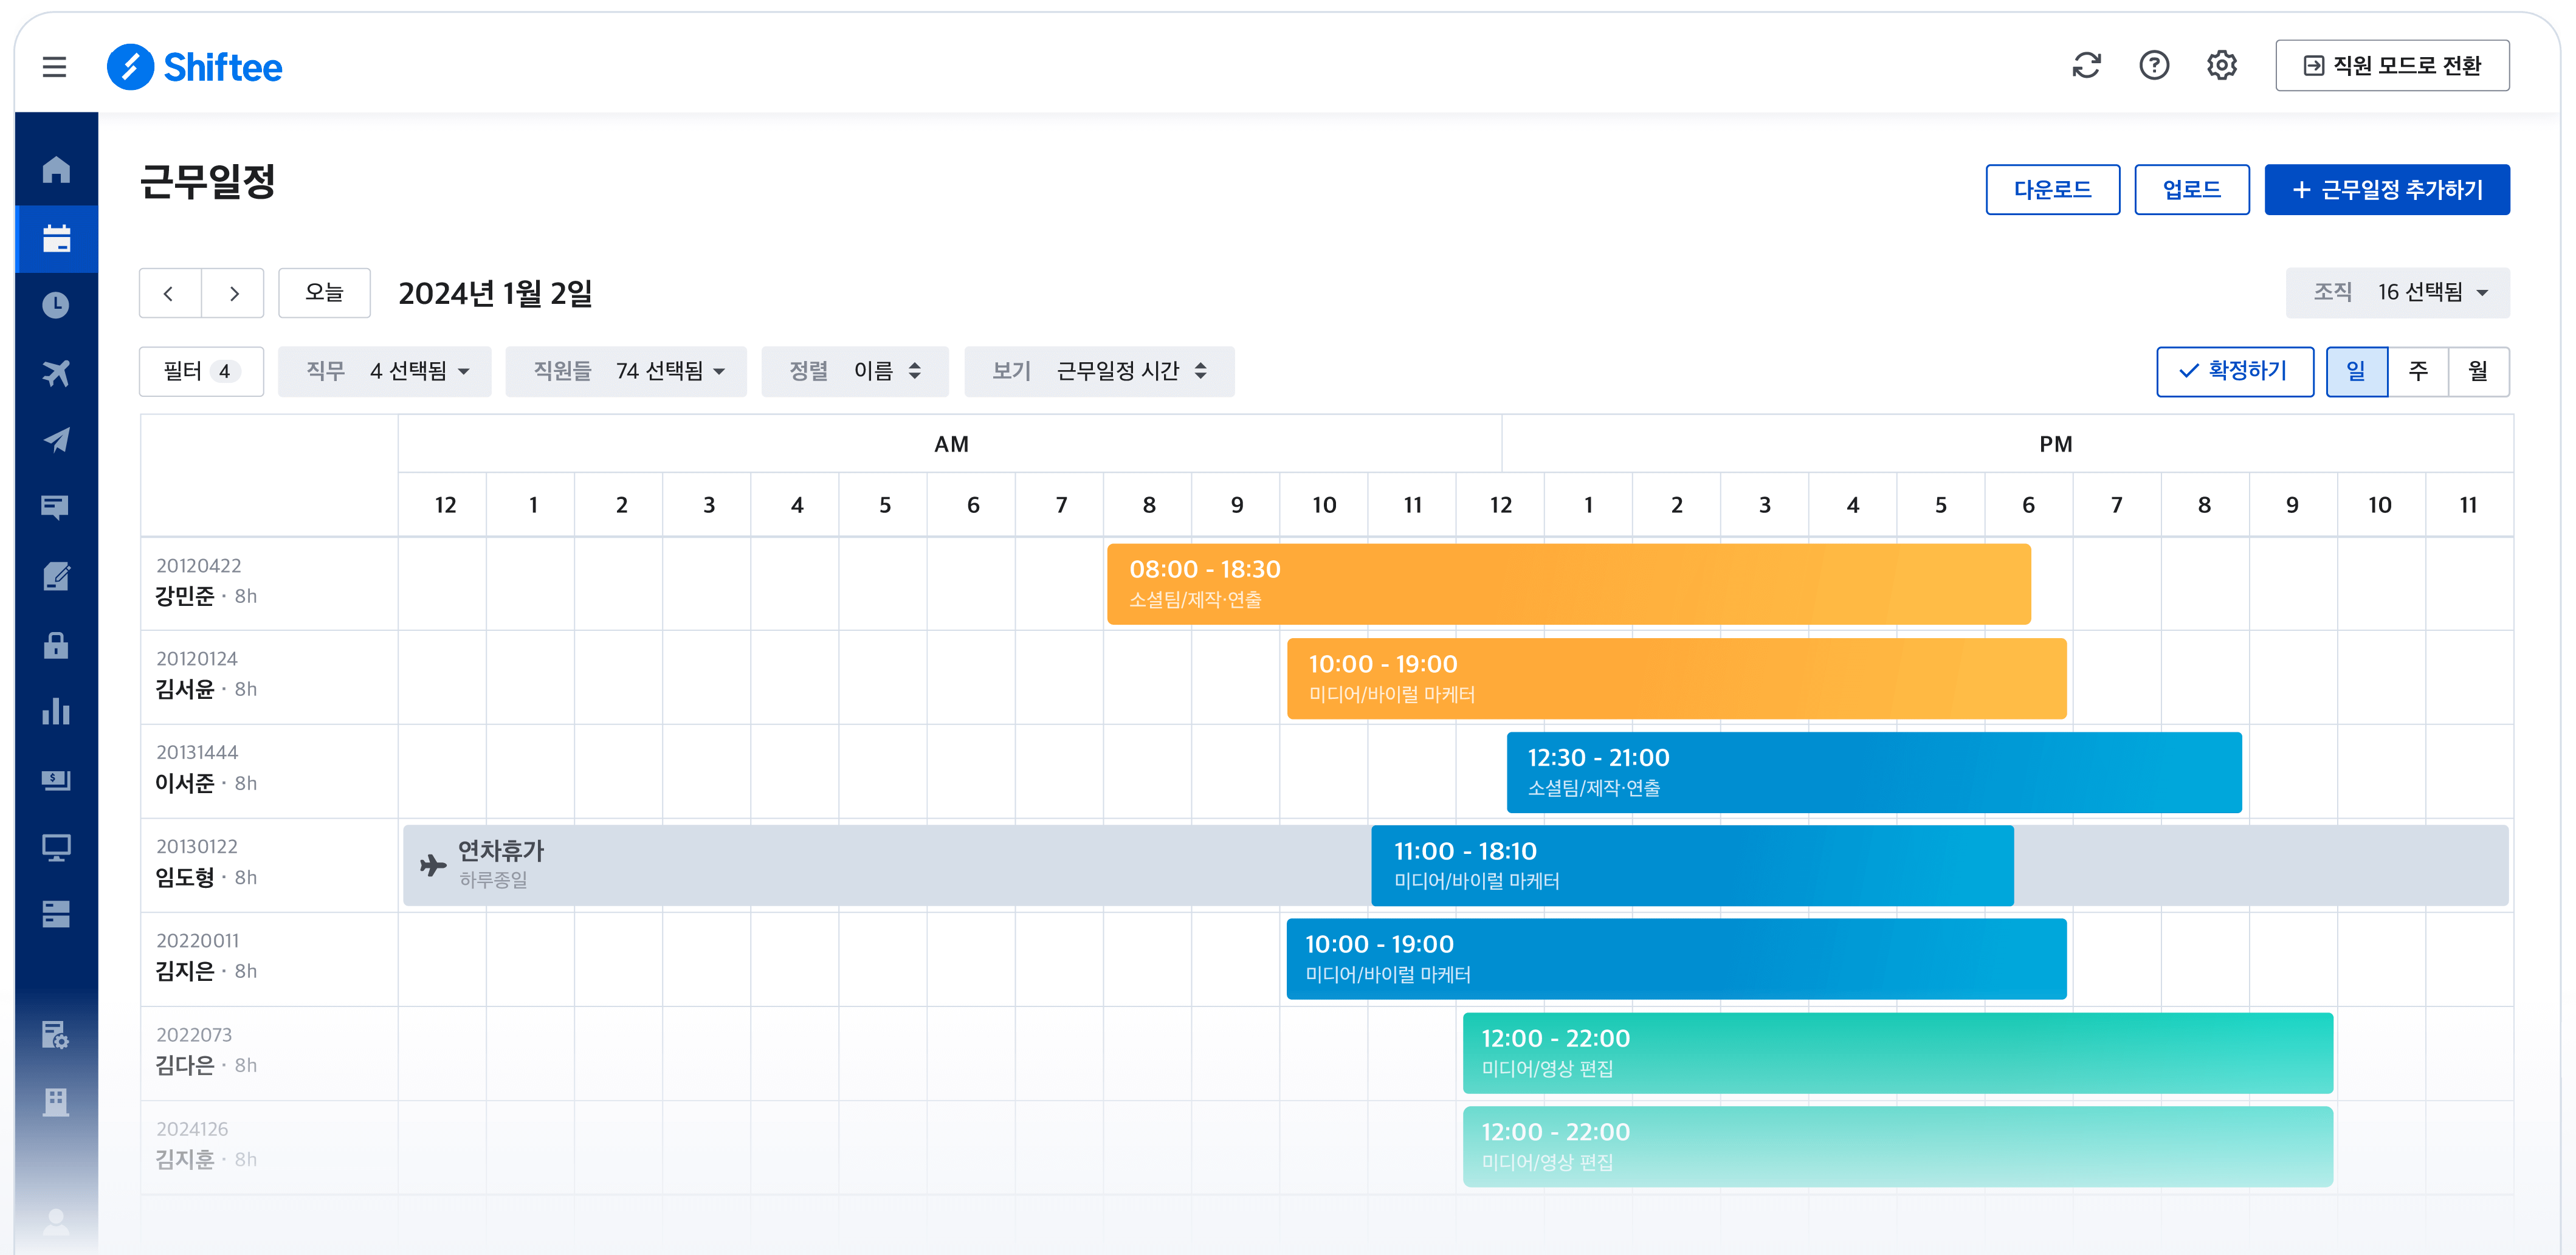Select employee 이서준 in the list

(x=269, y=772)
